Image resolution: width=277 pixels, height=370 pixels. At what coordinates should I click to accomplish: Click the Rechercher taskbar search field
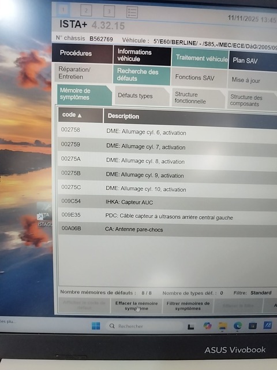[x=144, y=326]
